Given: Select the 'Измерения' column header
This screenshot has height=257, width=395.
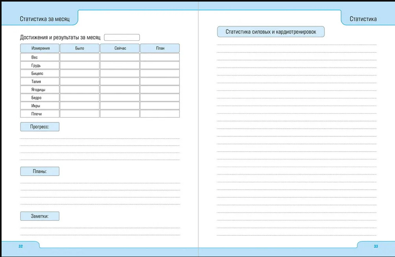Looking at the screenshot, I should pyautogui.click(x=40, y=48).
